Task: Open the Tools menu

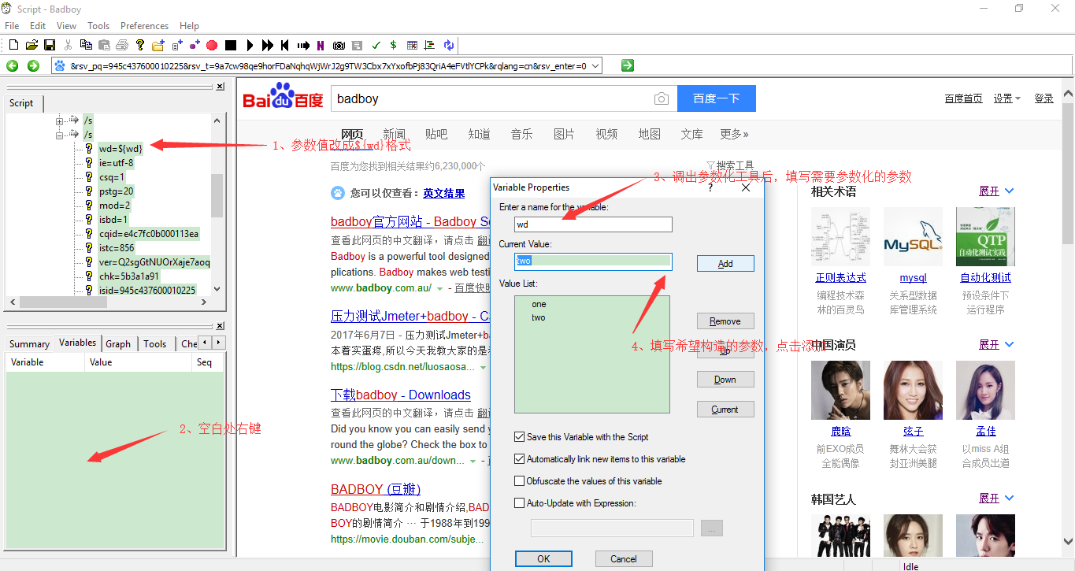Action: point(98,26)
